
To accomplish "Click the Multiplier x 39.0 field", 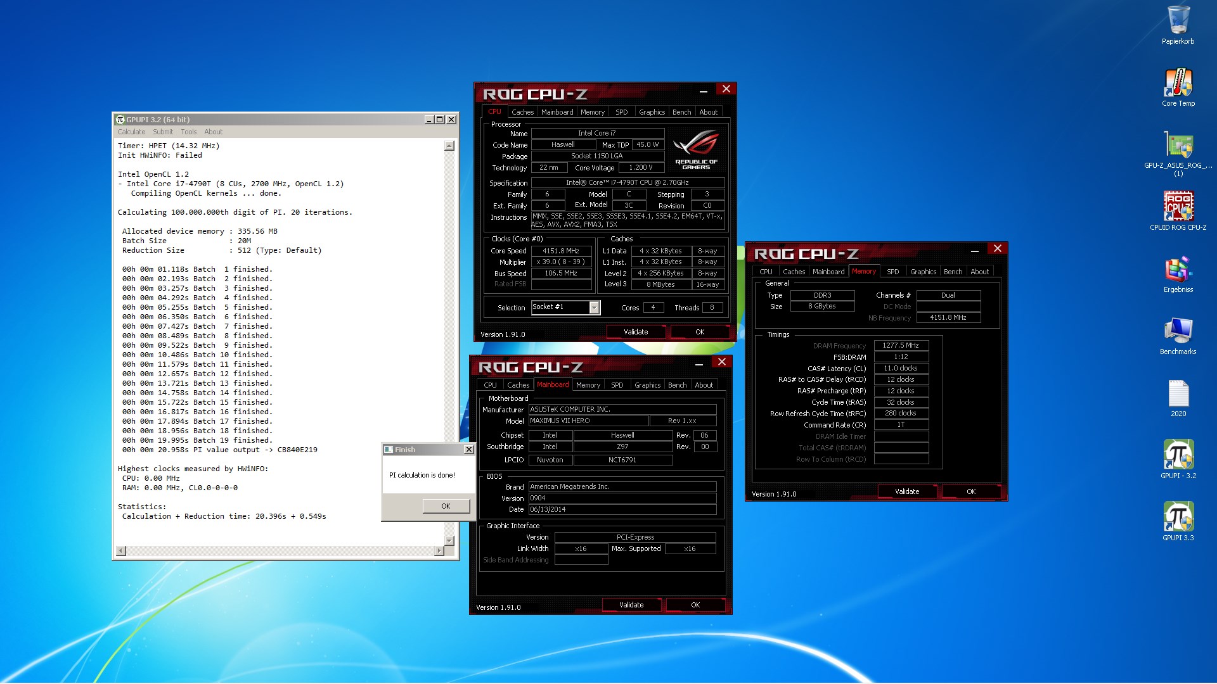I will (x=561, y=262).
